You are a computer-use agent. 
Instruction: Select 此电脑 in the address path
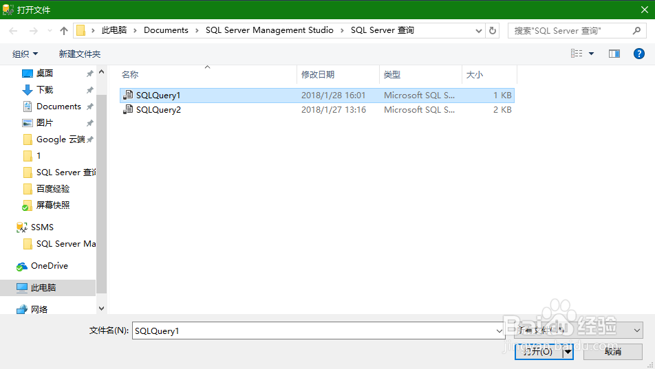pyautogui.click(x=114, y=30)
